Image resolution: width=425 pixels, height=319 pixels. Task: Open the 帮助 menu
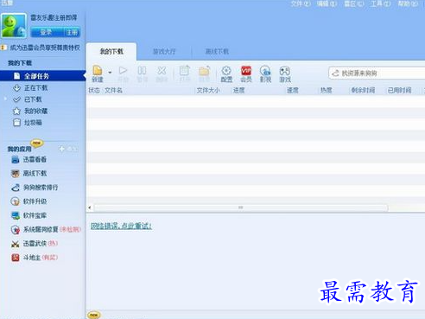coord(408,3)
